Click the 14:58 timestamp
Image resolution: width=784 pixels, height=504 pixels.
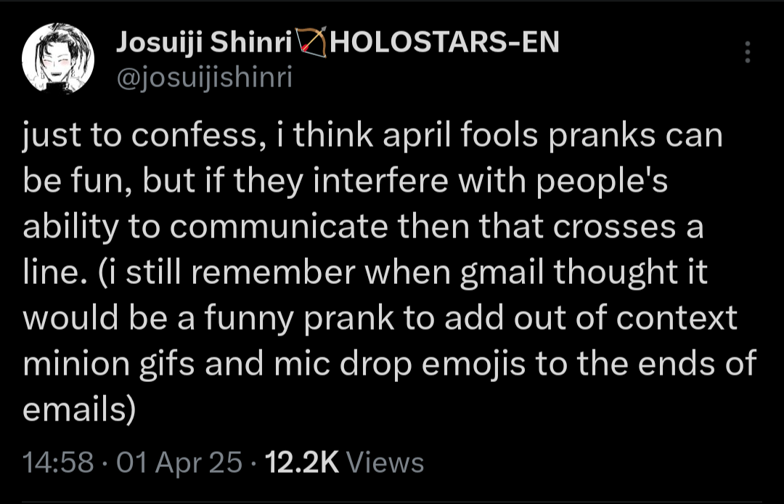58,462
